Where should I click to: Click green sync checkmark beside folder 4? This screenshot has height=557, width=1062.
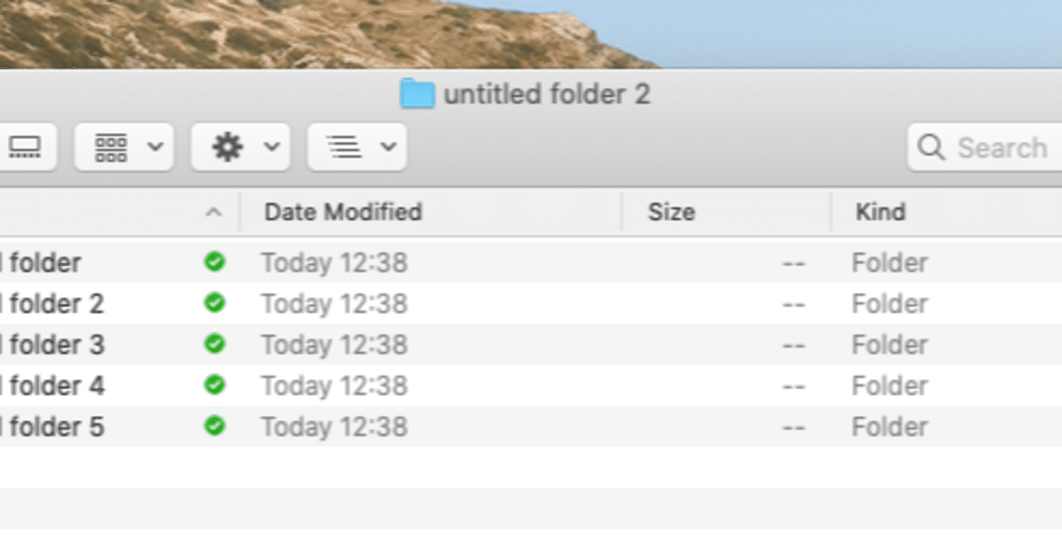click(214, 385)
